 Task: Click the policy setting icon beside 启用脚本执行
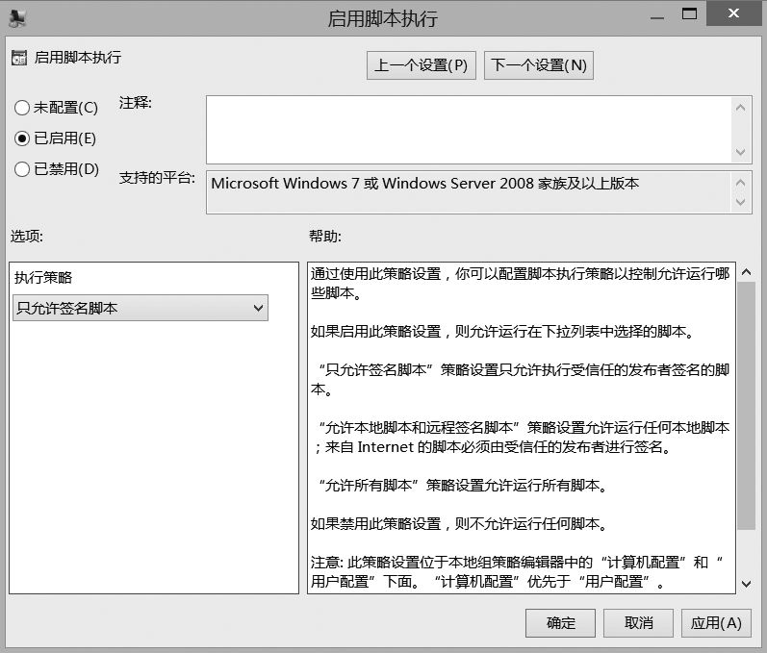point(19,58)
